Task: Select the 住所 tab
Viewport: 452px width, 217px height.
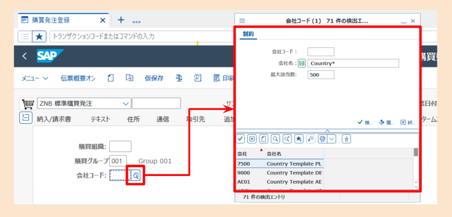Action: (133, 119)
